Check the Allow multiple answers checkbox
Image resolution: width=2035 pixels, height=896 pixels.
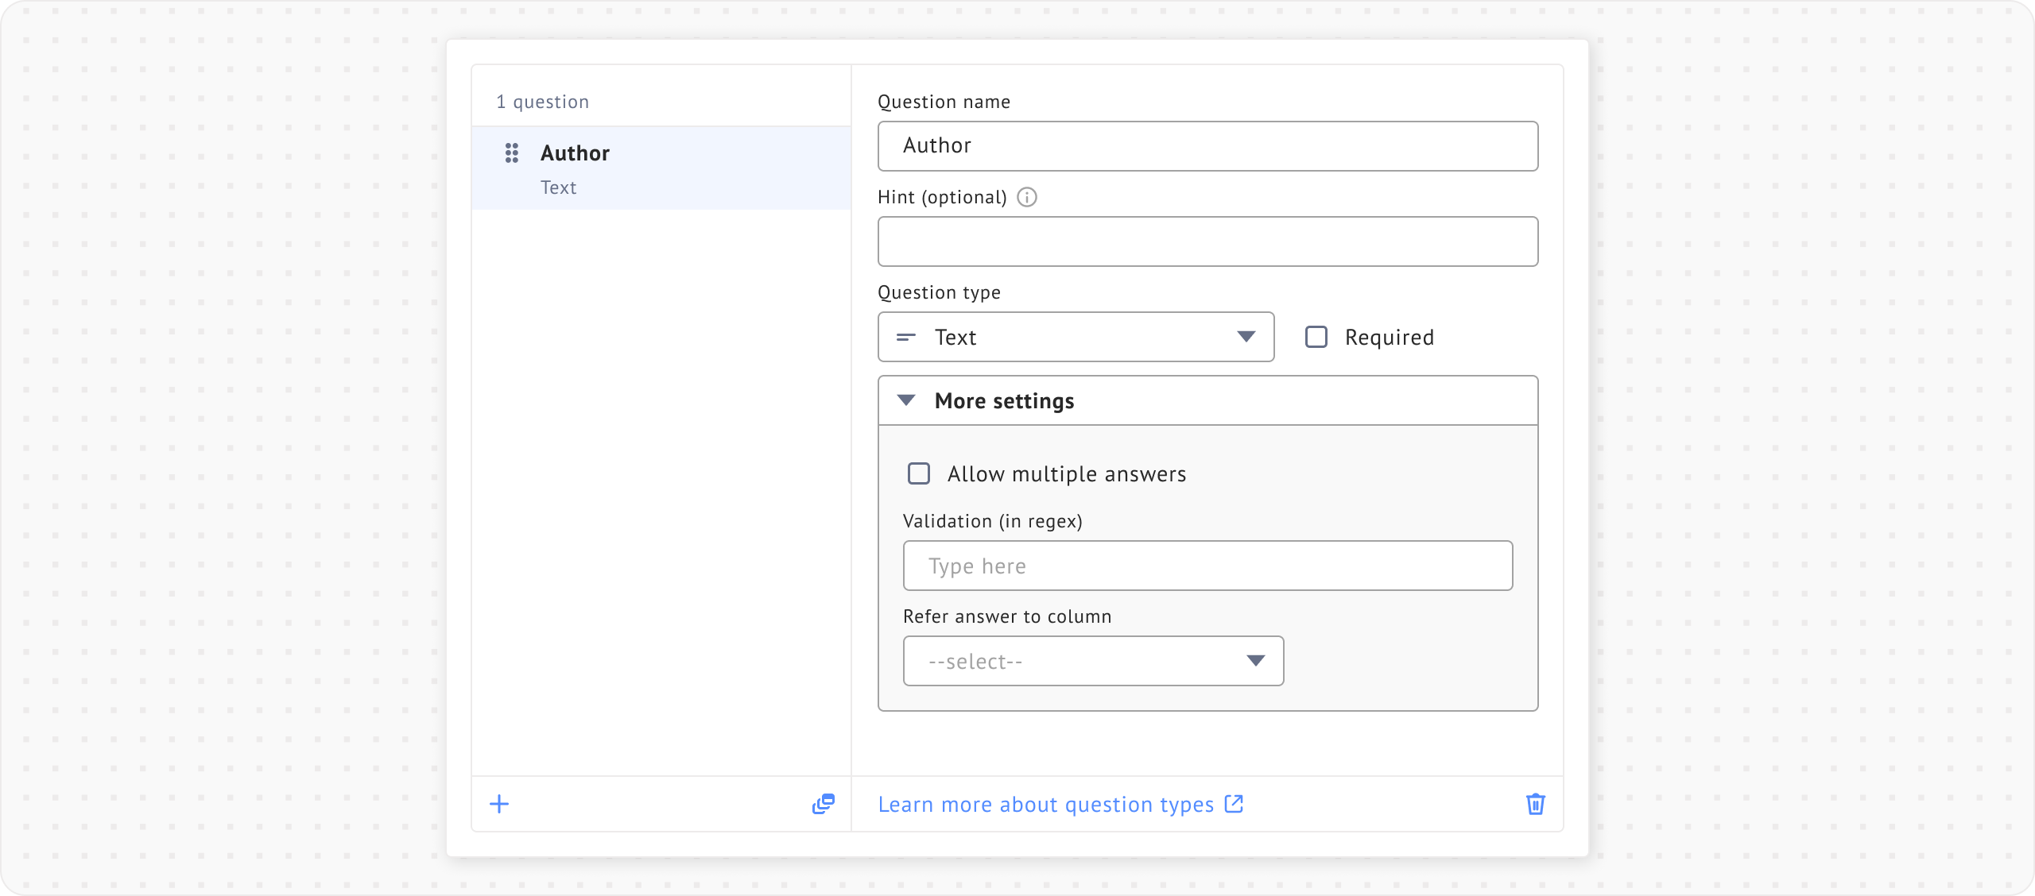click(919, 474)
